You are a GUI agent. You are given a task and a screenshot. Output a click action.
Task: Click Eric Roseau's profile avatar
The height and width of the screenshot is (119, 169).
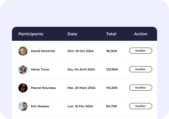point(23,106)
